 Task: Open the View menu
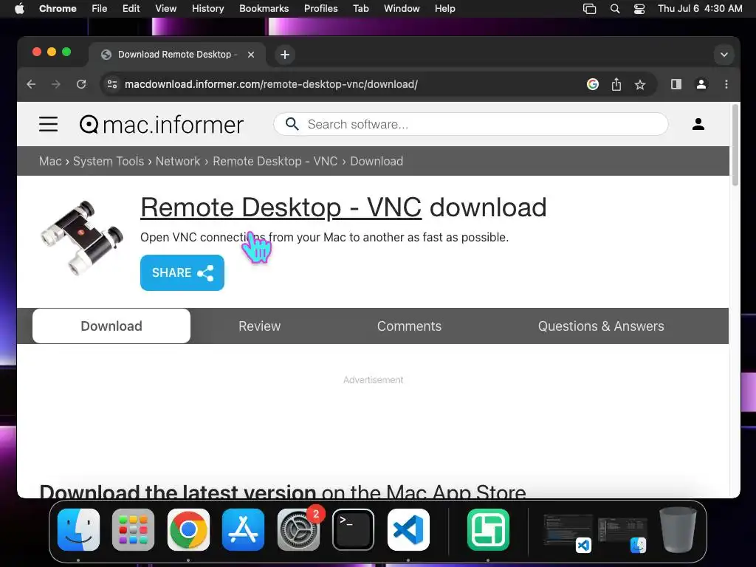pyautogui.click(x=166, y=9)
